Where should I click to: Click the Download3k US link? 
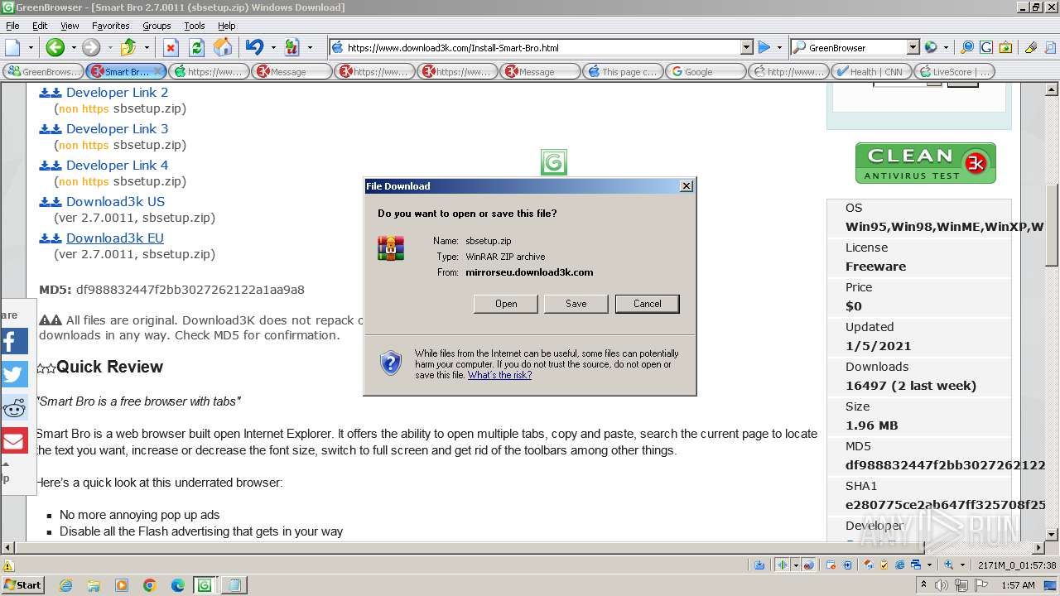pyautogui.click(x=115, y=201)
